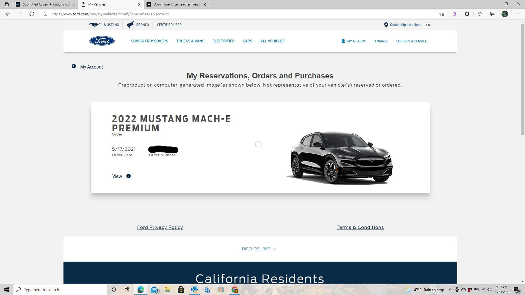Open the Finance menu
The width and height of the screenshot is (525, 295).
tap(381, 41)
